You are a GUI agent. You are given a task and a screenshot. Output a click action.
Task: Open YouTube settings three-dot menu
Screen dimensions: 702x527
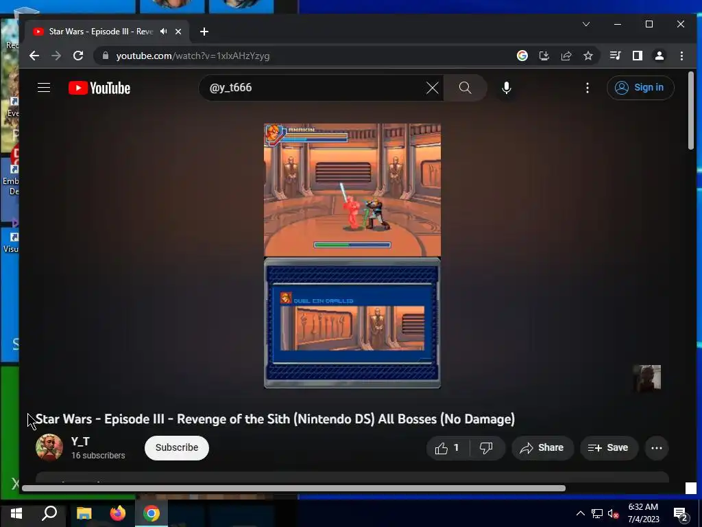(587, 88)
